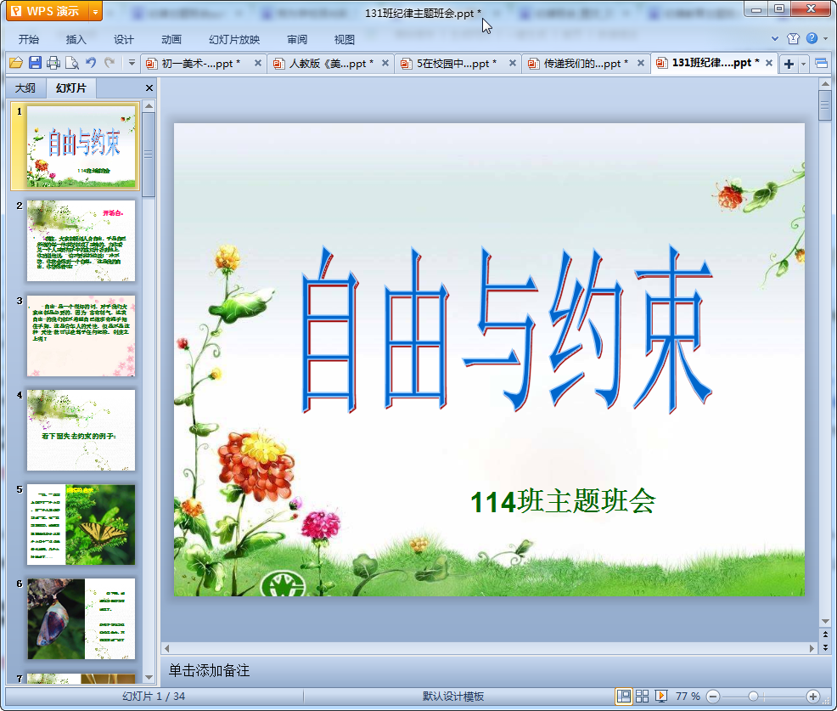Screen dimensions: 837x711
Task: Select the 幻灯片 panel tab
Action: click(x=71, y=87)
